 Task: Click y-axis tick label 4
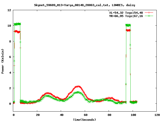tap(10, 73)
